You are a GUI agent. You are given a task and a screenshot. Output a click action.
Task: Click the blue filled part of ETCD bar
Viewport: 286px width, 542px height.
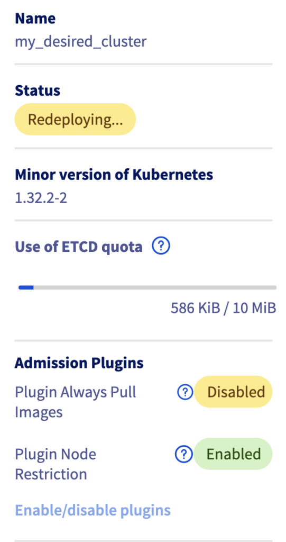[x=26, y=287]
